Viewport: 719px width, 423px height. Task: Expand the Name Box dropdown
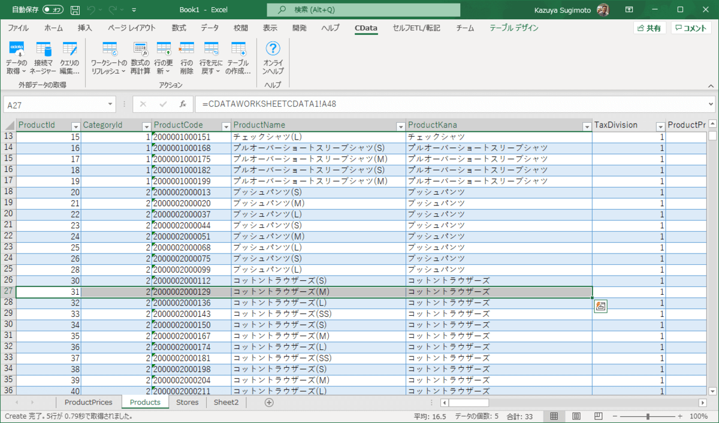tap(110, 104)
